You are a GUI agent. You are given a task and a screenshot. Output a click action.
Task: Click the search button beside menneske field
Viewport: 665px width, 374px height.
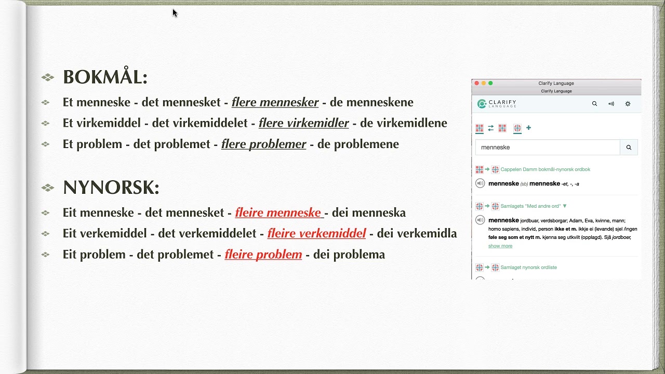(x=629, y=148)
